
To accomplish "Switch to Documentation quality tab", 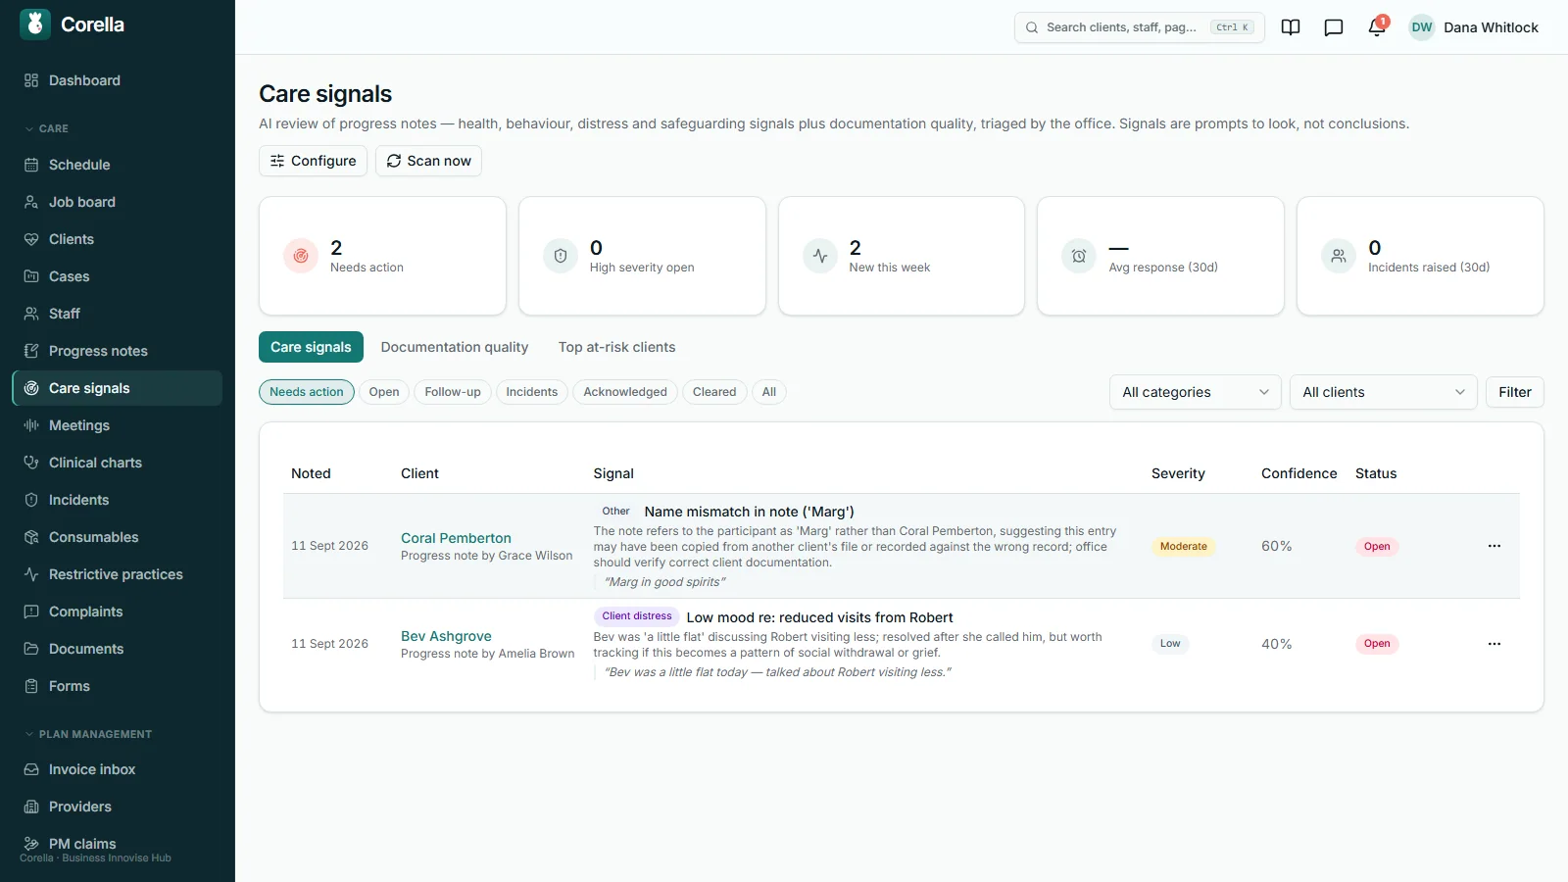I will click(x=455, y=347).
